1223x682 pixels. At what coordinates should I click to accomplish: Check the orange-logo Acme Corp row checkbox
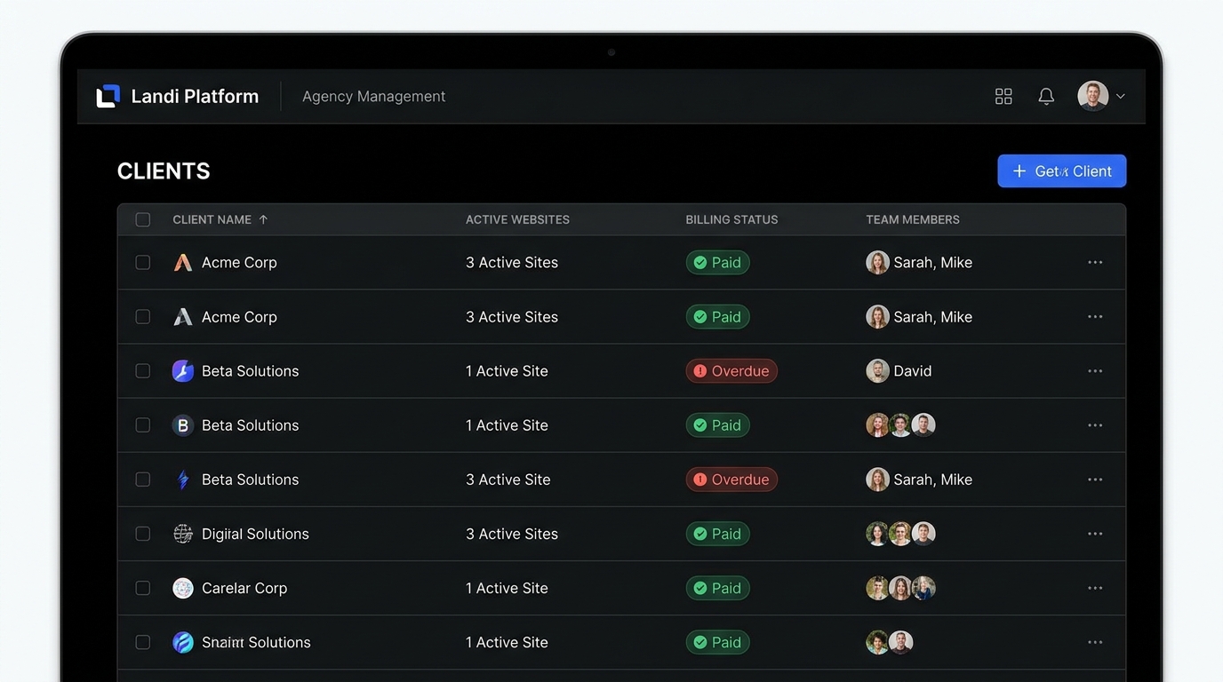[143, 263]
